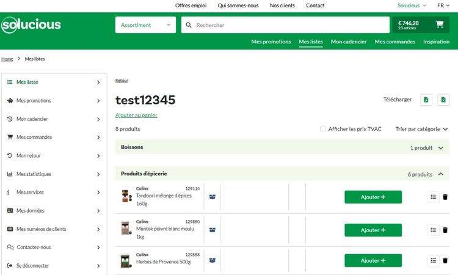Click Ajouter au panier link
The height and width of the screenshot is (275, 458).
136,115
